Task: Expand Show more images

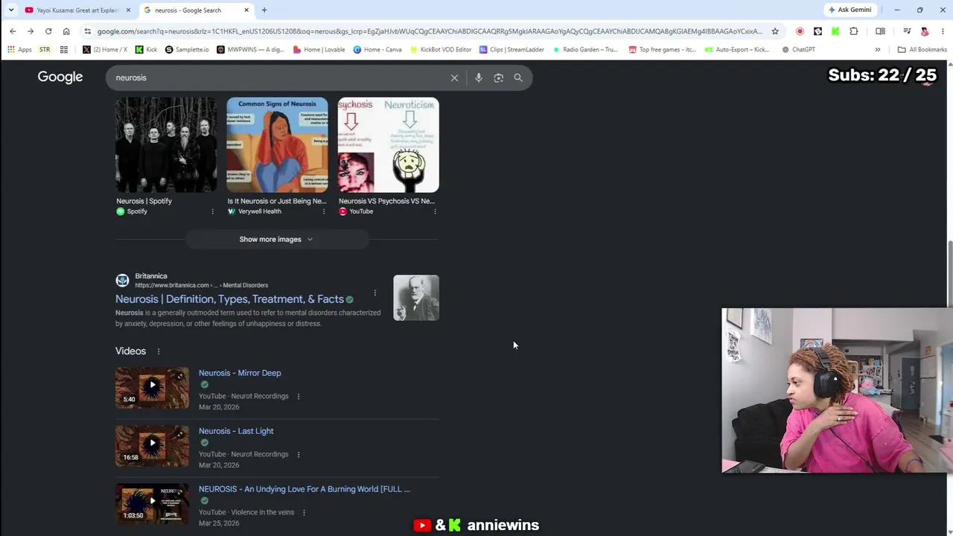Action: click(276, 239)
